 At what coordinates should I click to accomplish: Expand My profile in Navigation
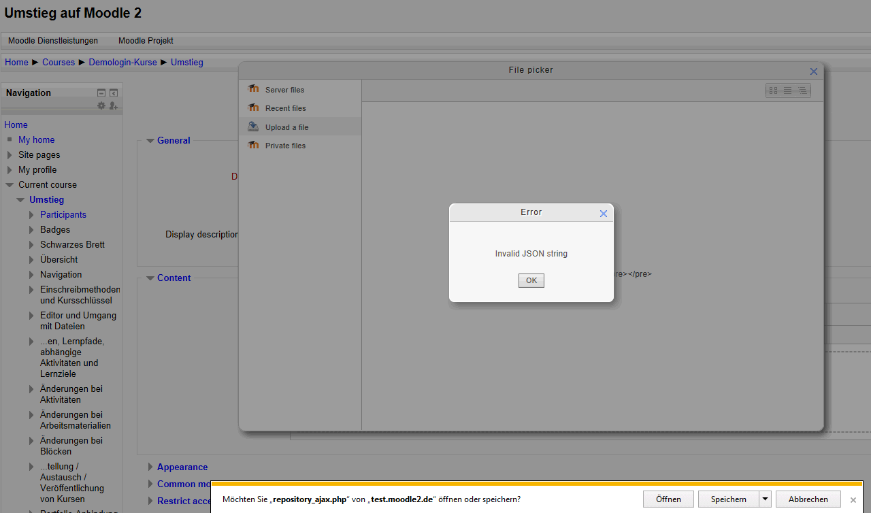click(10, 169)
